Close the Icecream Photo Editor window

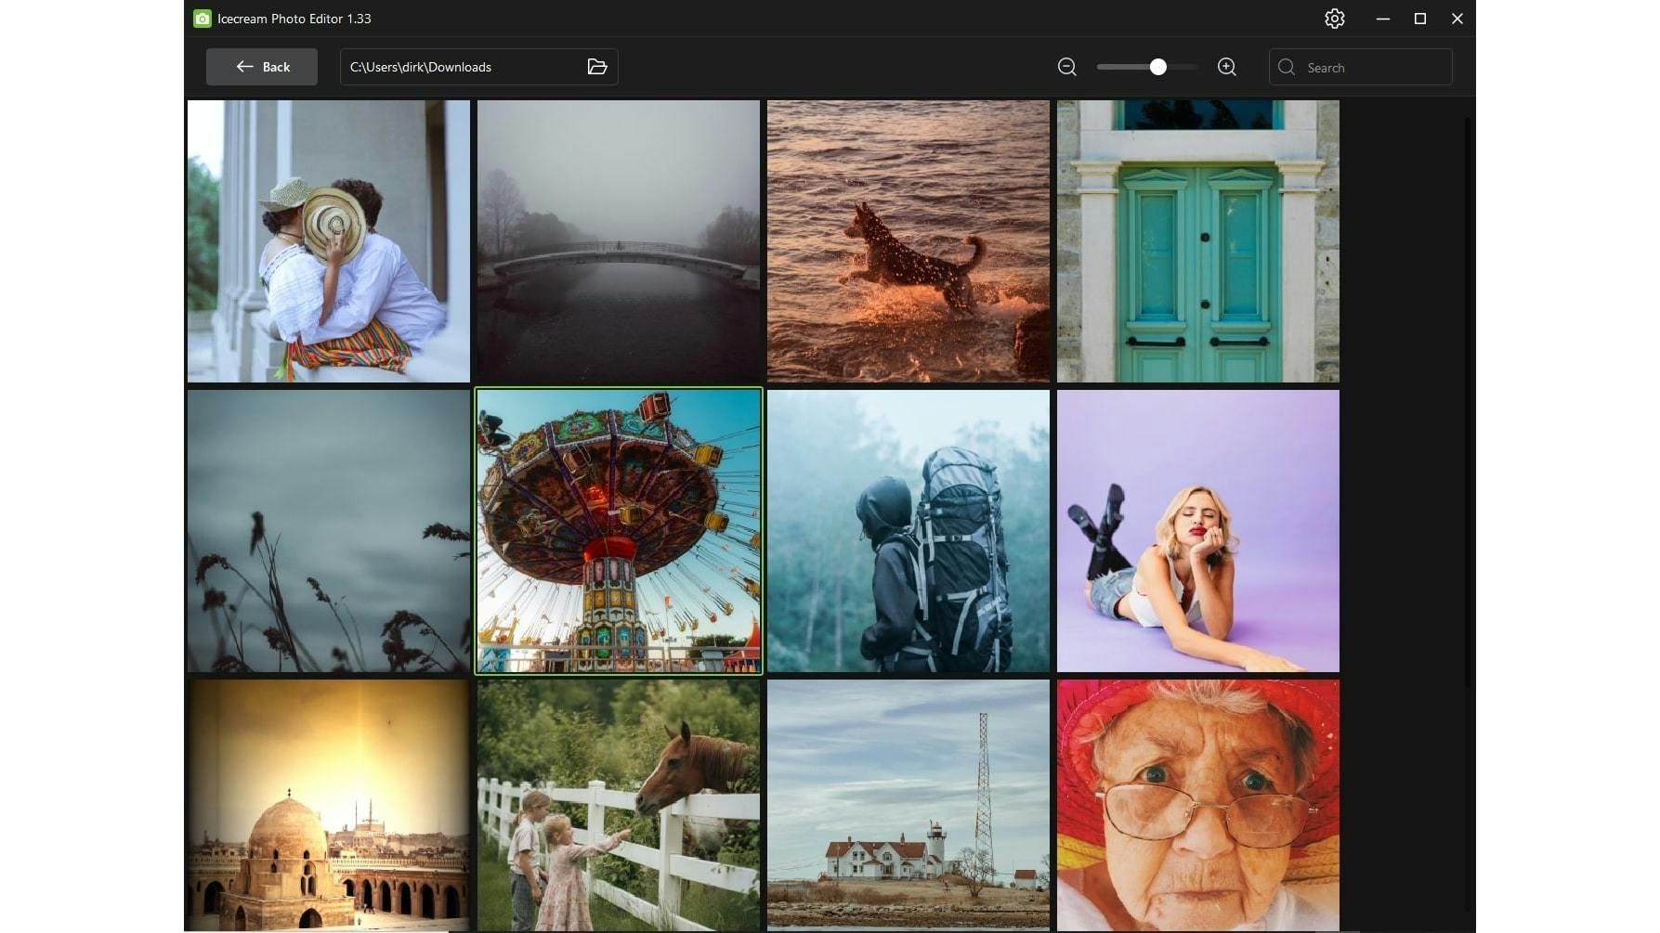coord(1457,19)
